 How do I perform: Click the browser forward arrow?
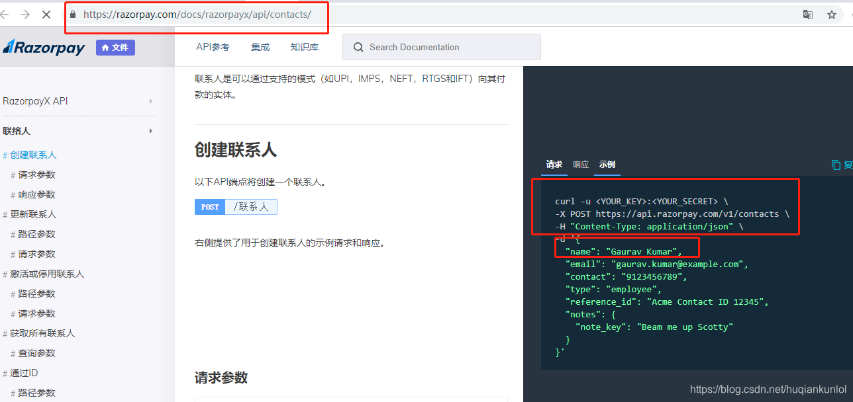click(25, 14)
